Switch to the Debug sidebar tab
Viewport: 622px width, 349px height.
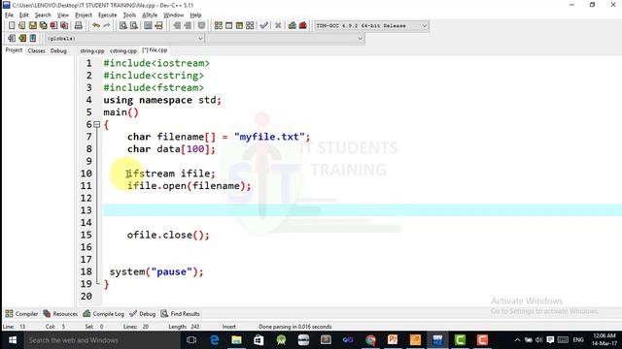click(x=58, y=50)
